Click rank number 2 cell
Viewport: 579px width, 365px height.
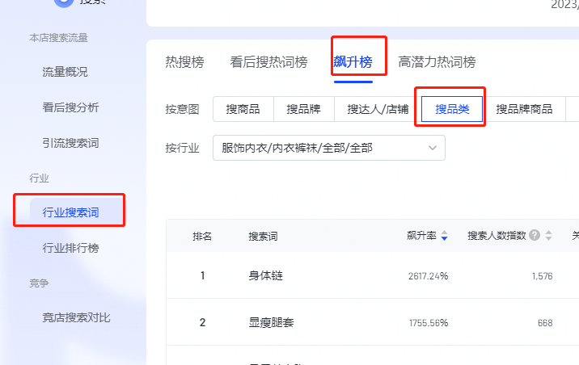coord(202,322)
